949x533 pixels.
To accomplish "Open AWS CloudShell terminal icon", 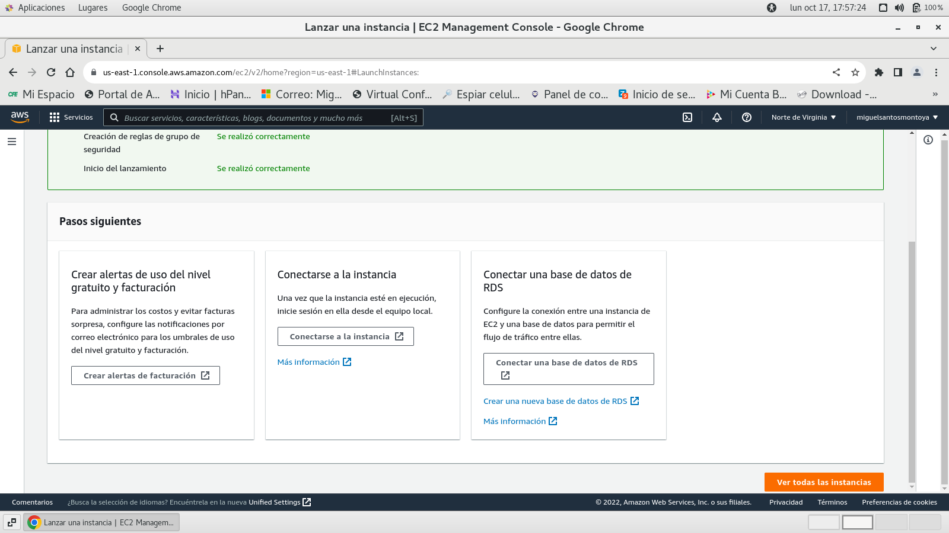I will click(x=687, y=117).
